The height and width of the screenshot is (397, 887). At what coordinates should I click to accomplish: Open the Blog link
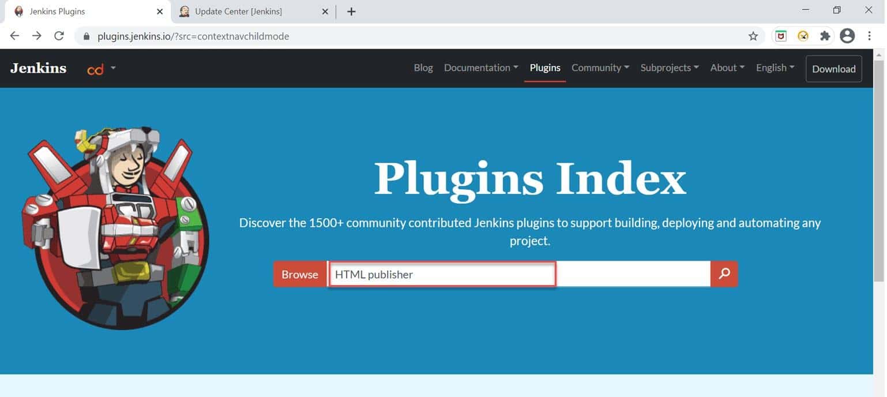(423, 68)
